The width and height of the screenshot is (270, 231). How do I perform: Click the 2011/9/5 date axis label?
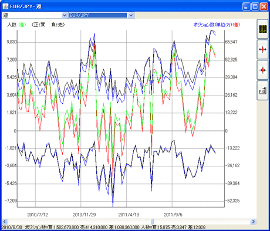[173, 215]
